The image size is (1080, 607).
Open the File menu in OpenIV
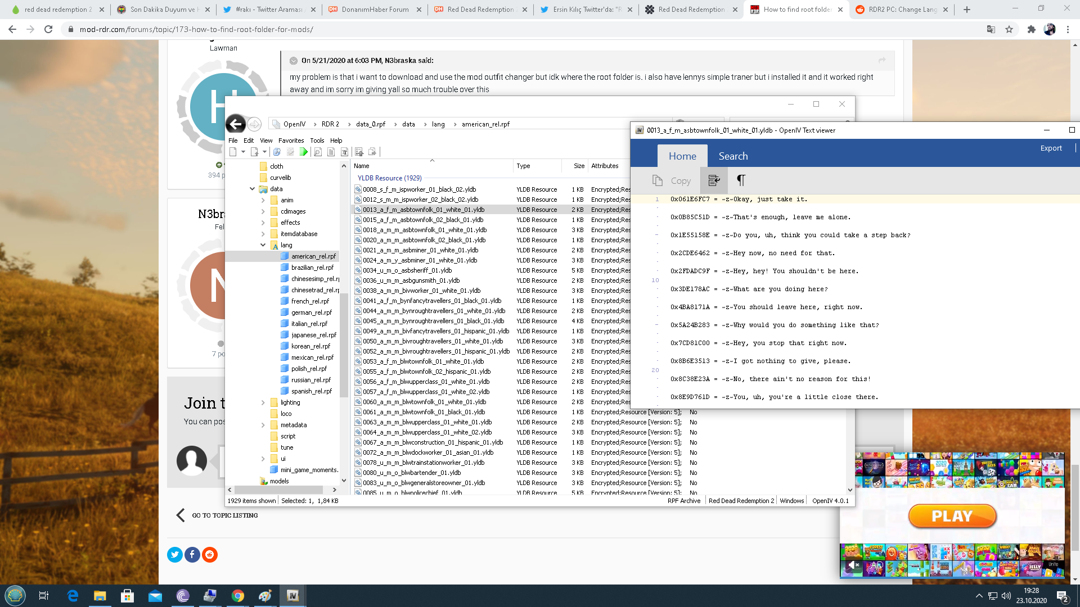(x=233, y=141)
